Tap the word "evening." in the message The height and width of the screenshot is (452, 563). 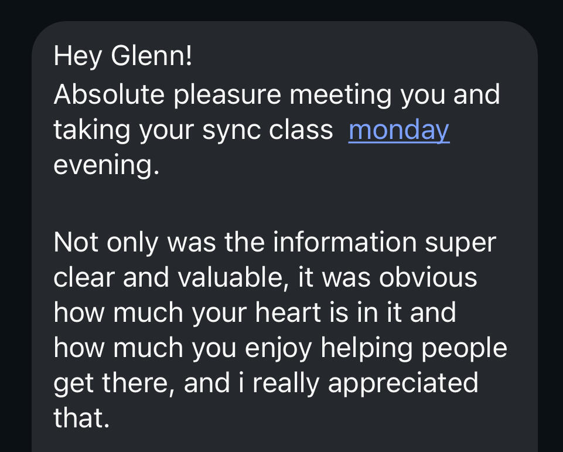coord(106,165)
